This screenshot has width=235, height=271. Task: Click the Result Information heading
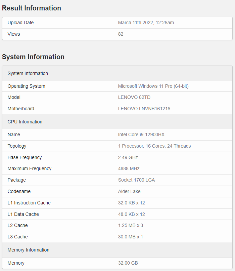(x=32, y=8)
